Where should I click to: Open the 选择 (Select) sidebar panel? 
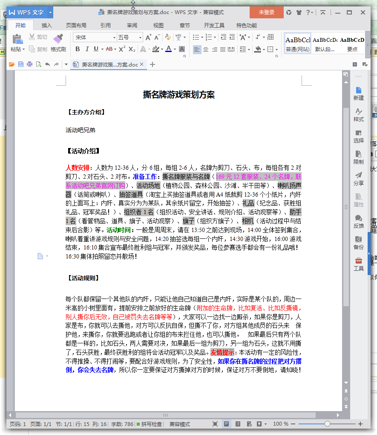coord(358,136)
